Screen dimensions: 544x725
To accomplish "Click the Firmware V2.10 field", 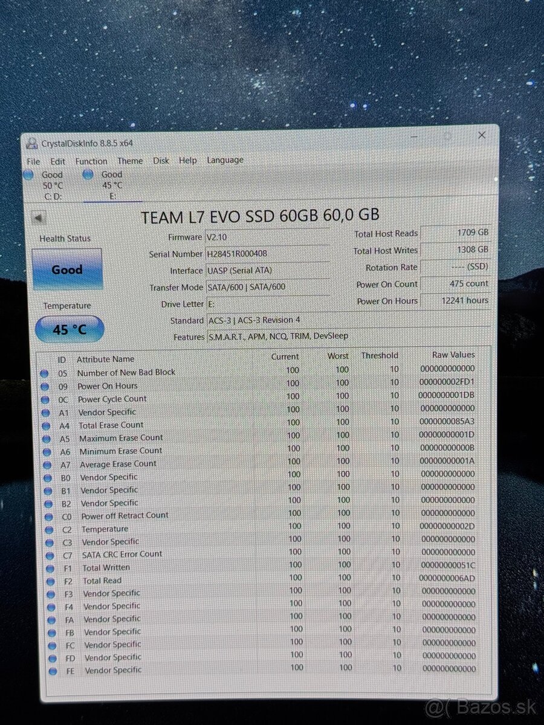I will click(267, 237).
